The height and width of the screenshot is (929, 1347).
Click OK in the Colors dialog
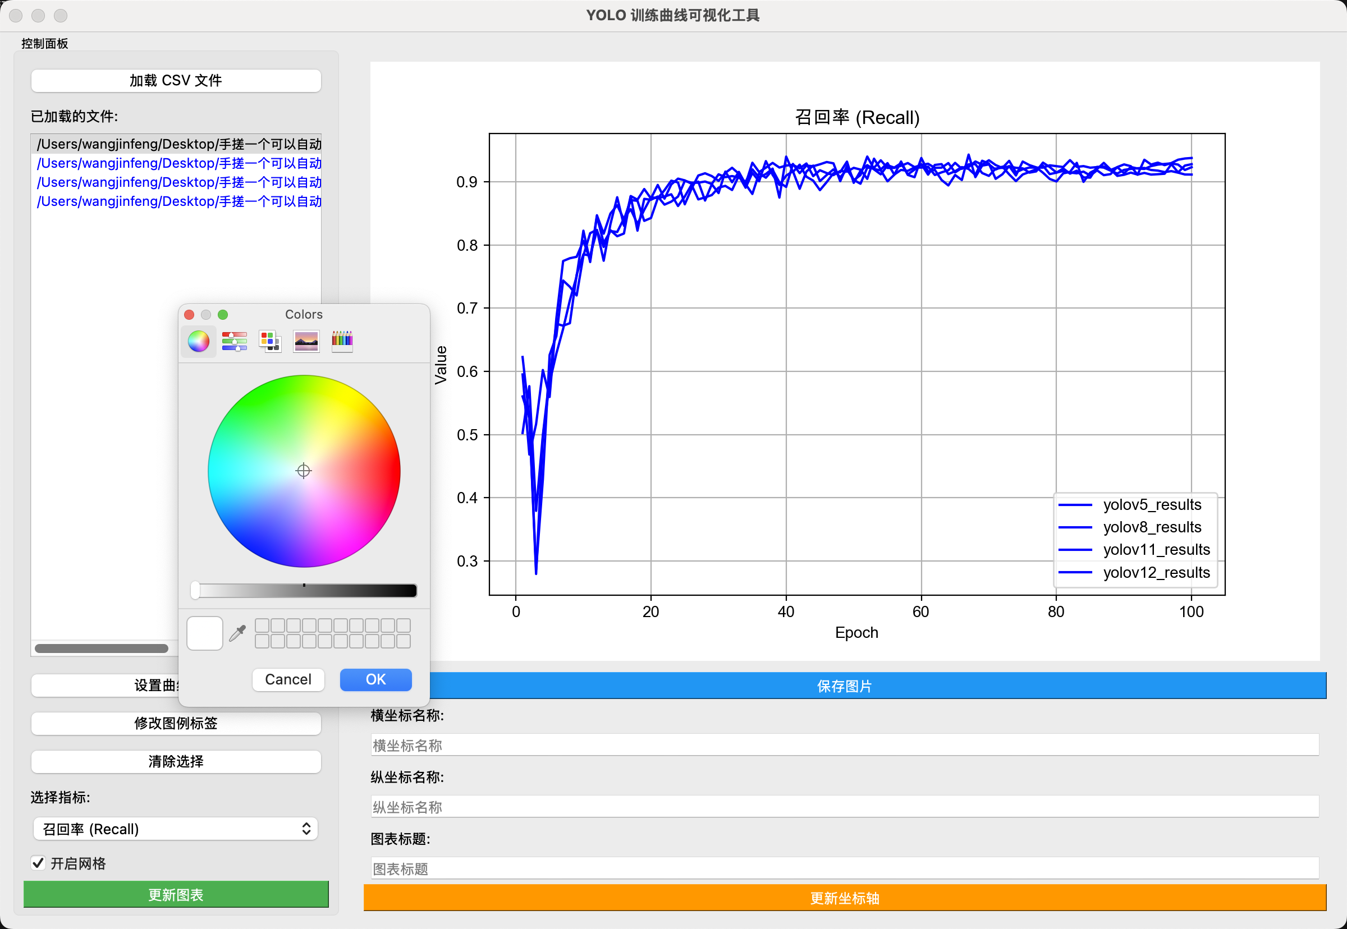point(375,679)
